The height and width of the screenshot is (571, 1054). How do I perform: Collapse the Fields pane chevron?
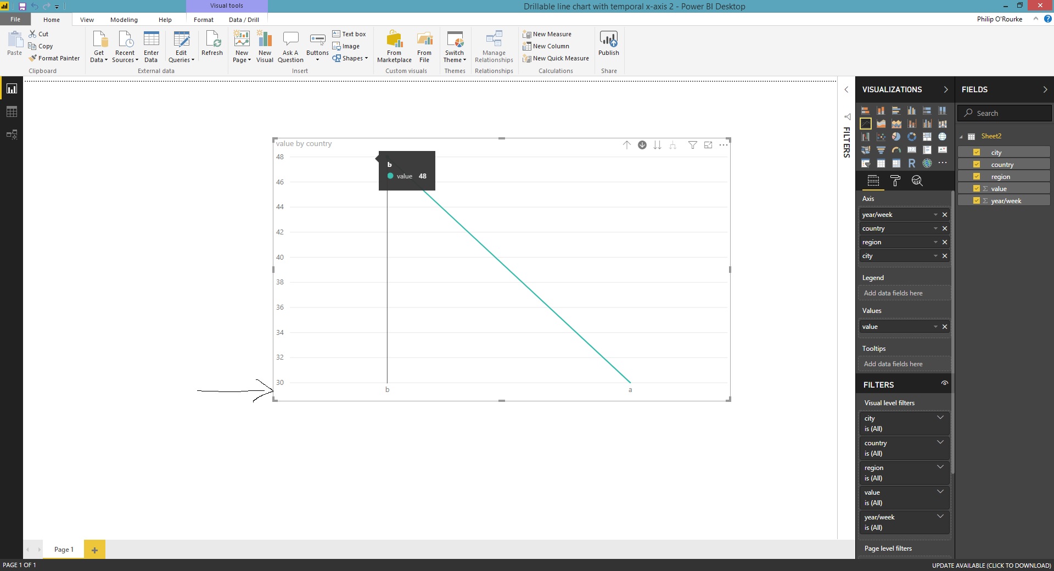click(x=1045, y=89)
